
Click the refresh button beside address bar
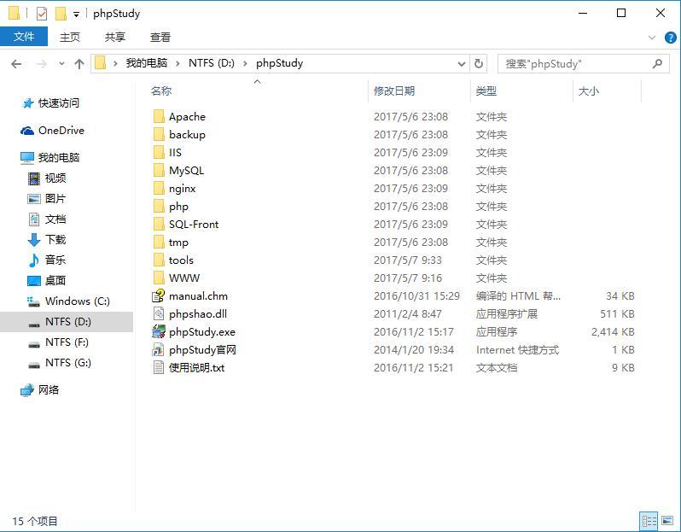(x=479, y=63)
